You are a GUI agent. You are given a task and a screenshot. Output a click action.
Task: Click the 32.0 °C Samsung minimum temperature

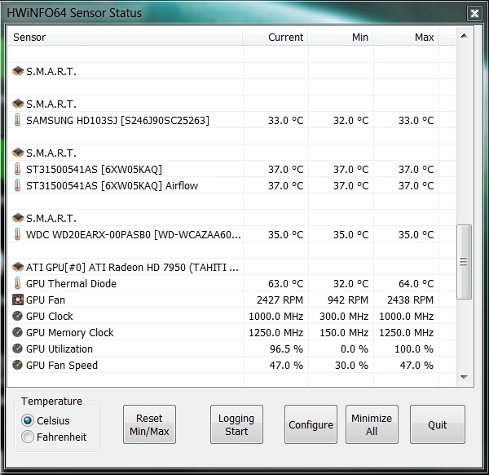pyautogui.click(x=350, y=120)
